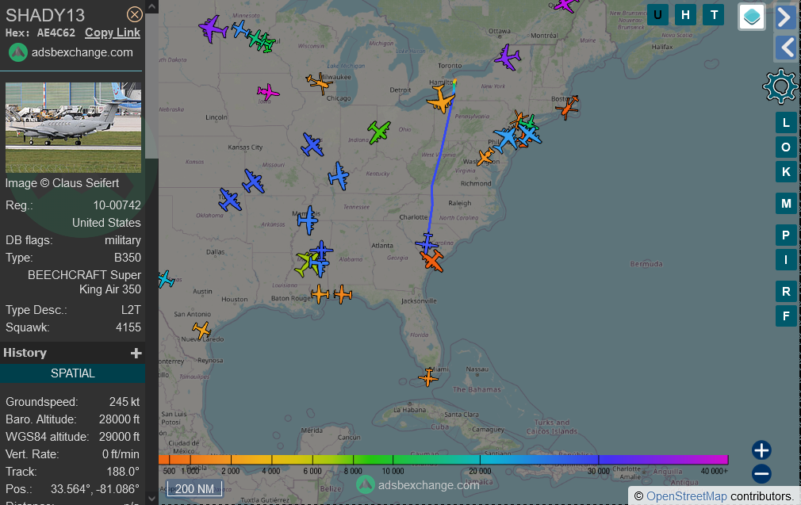Select the blue aircraft over Memphis
Image resolution: width=801 pixels, height=505 pixels.
point(308,220)
